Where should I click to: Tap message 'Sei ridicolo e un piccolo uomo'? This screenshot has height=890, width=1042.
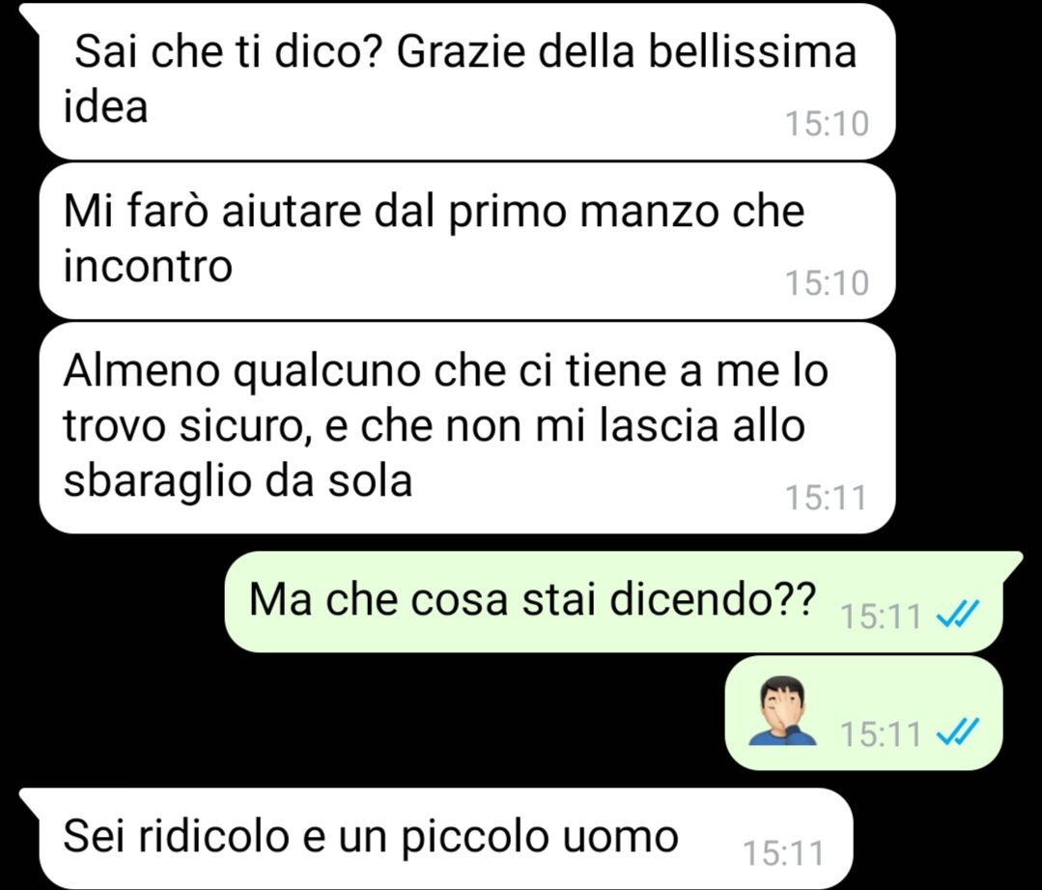[x=446, y=838]
